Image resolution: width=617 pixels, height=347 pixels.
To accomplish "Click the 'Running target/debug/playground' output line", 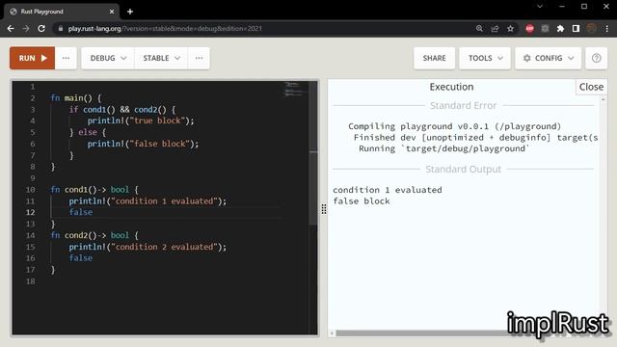I will [443, 148].
